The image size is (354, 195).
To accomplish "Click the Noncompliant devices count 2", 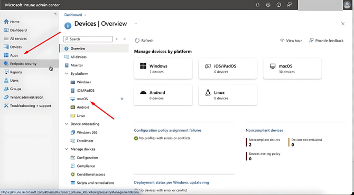I will 250,145.
